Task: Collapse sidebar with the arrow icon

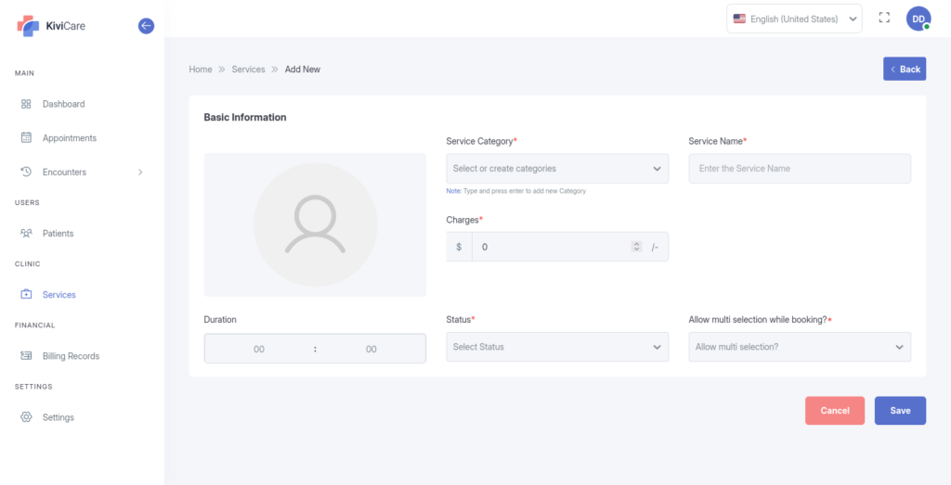Action: 146,26
